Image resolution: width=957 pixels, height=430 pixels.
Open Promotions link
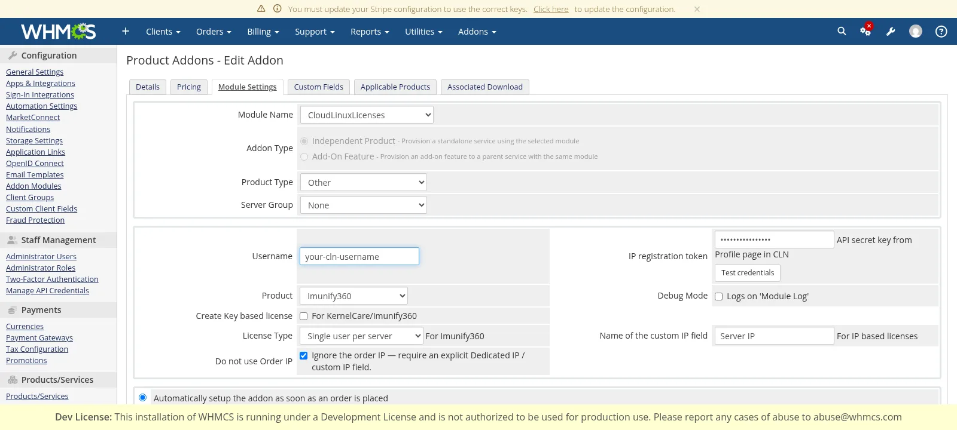point(26,360)
